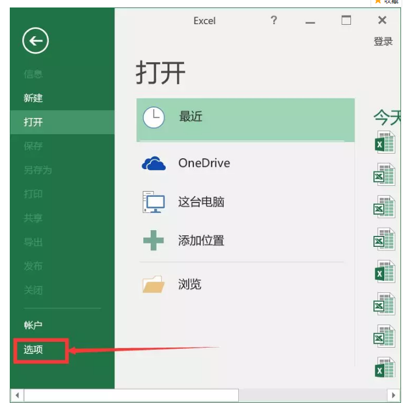Choose 添加位置 to add a place
The image size is (412, 408).
pos(201,241)
